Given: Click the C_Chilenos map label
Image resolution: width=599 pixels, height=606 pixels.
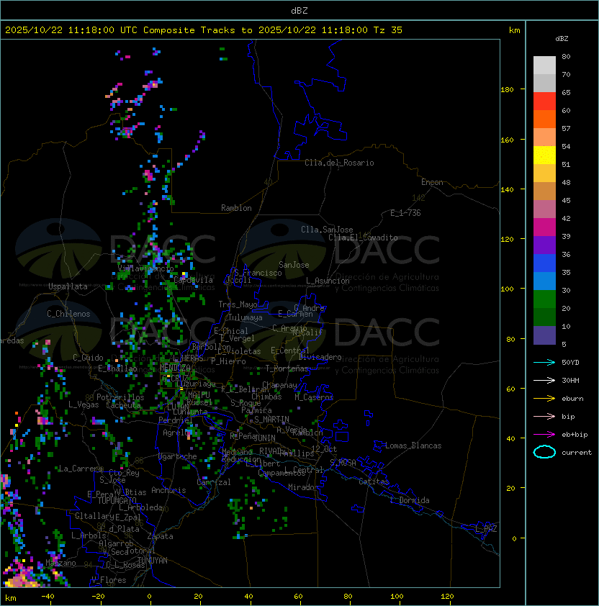Looking at the screenshot, I should [68, 314].
